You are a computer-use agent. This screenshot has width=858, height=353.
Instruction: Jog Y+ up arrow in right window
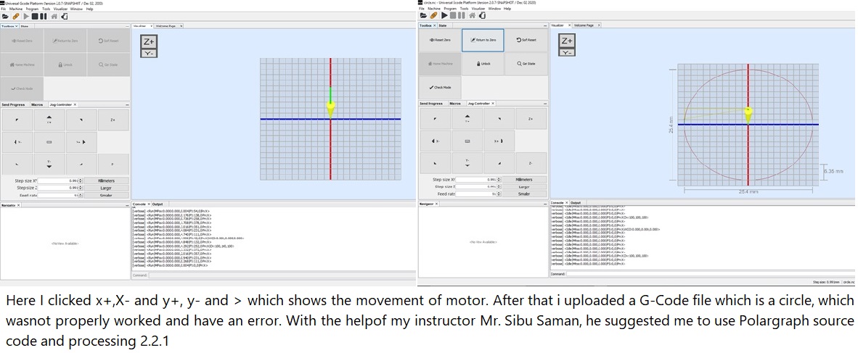(467, 119)
